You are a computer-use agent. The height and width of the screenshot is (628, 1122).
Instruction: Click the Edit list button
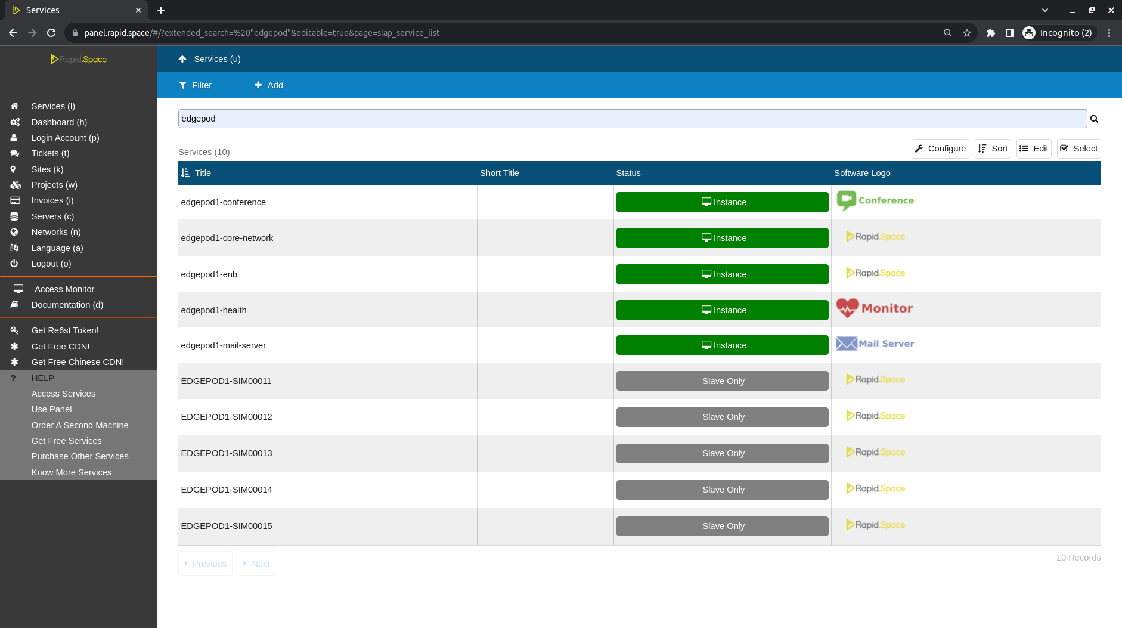pos(1034,149)
